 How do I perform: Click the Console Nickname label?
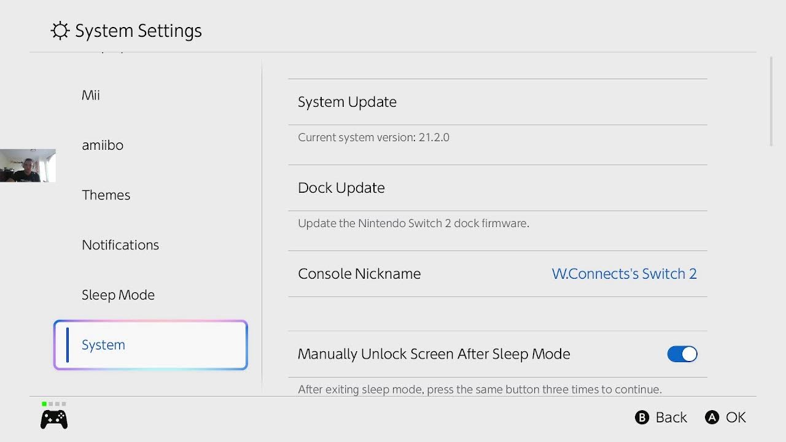point(359,274)
